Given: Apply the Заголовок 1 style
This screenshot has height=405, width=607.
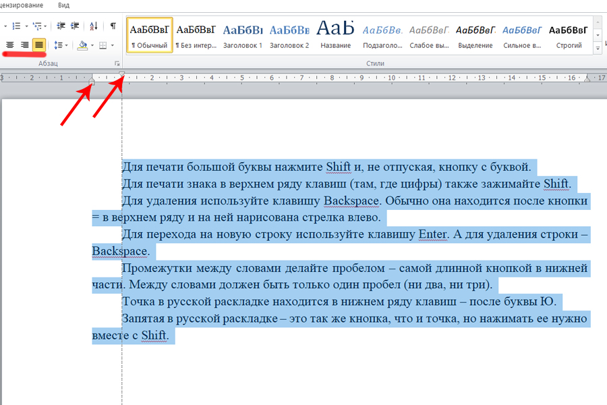Looking at the screenshot, I should [242, 36].
